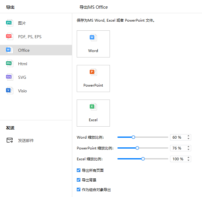
Task: Increase Excel zoom ratio with up arrow
Action: 188,158
